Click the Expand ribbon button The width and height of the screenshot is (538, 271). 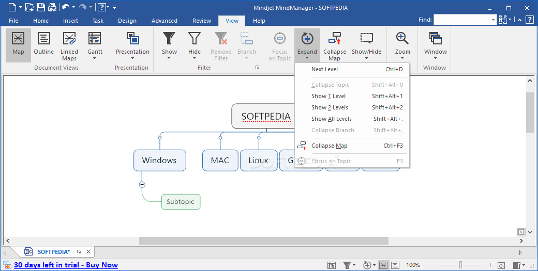307,45
